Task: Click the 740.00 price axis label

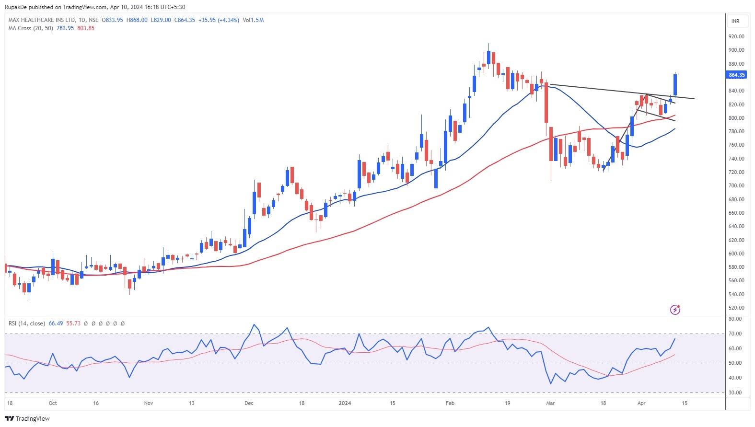Action: pyautogui.click(x=736, y=159)
